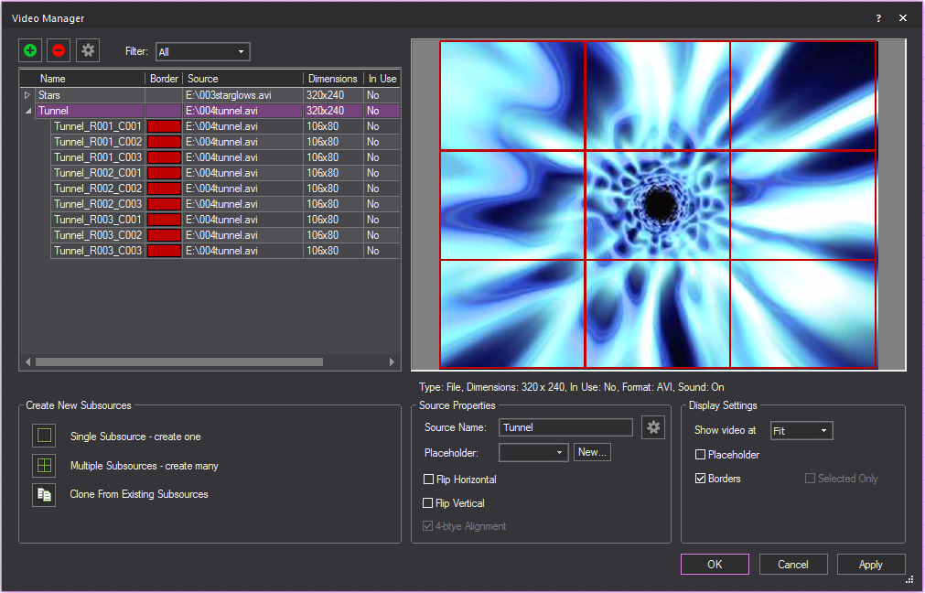This screenshot has height=593, width=925.
Task: Enable the Placeholder display setting
Action: click(700, 454)
